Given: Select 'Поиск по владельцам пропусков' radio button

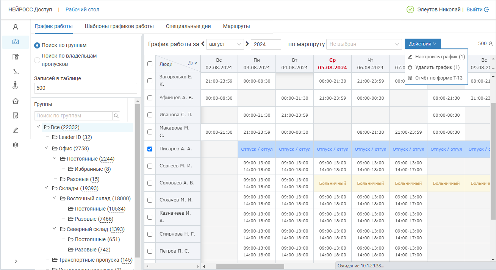Looking at the screenshot, I should point(37,60).
